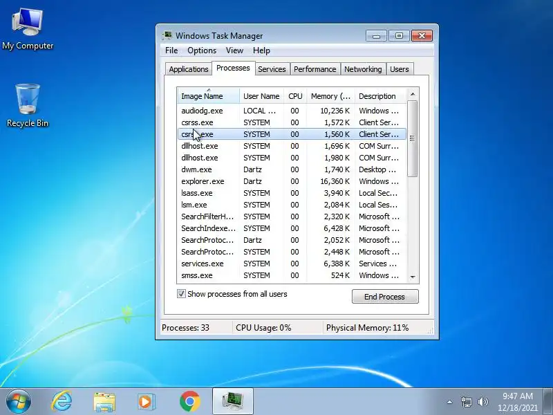The height and width of the screenshot is (415, 553).
Task: Select csrss.exe row using 1,560 K
Action: (292, 134)
